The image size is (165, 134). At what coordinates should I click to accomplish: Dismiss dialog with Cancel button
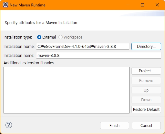pos(146,125)
